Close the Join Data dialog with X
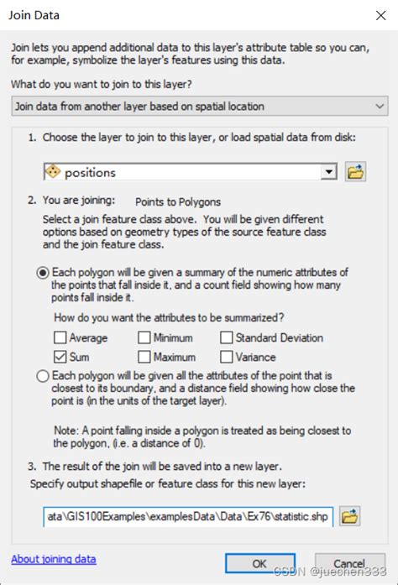Viewport: 398px width, 585px height. tap(380, 15)
